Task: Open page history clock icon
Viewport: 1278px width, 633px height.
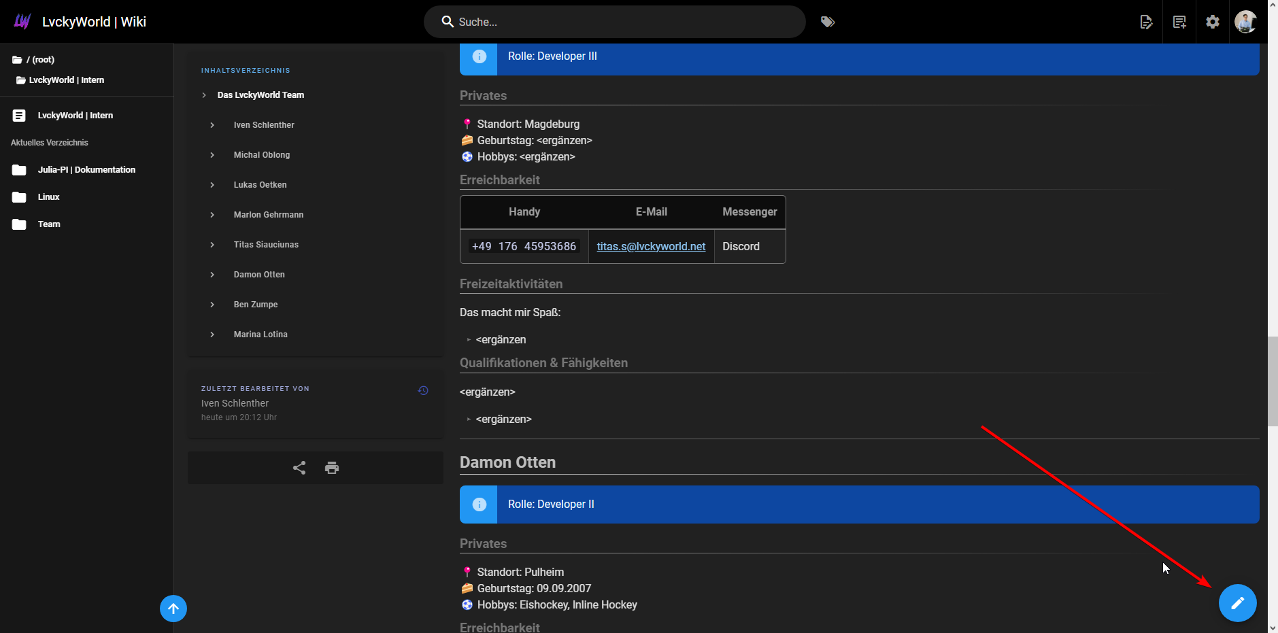Action: (x=423, y=390)
